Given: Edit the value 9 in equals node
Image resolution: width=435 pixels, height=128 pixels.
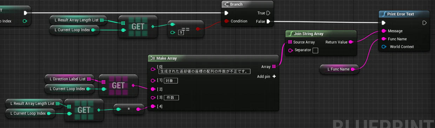Looking at the screenshot, I should pyautogui.click(x=181, y=33).
